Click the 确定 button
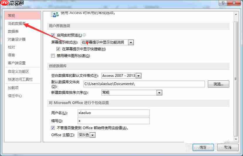This screenshot has width=243, height=156. tap(203, 147)
